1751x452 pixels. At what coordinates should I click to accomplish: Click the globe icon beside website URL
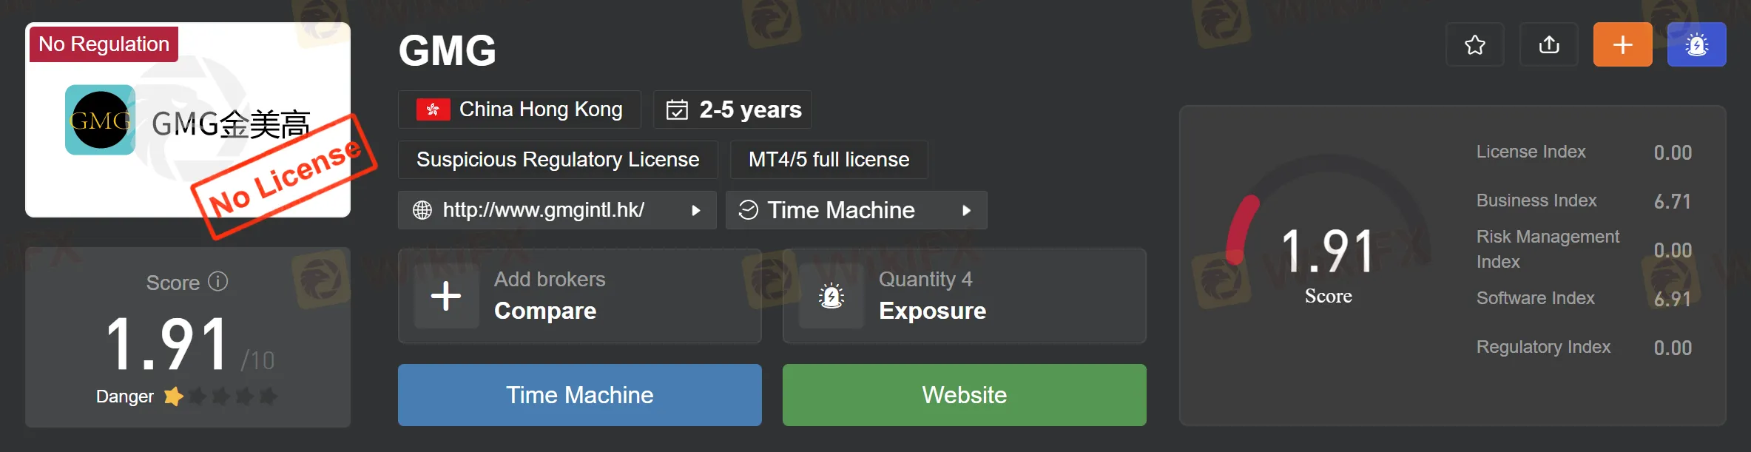point(422,210)
